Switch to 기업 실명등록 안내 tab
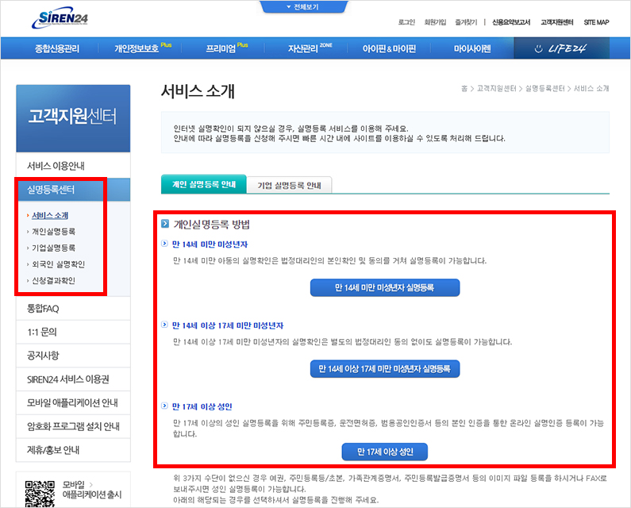Screen dimensions: 631x508 click(290, 185)
